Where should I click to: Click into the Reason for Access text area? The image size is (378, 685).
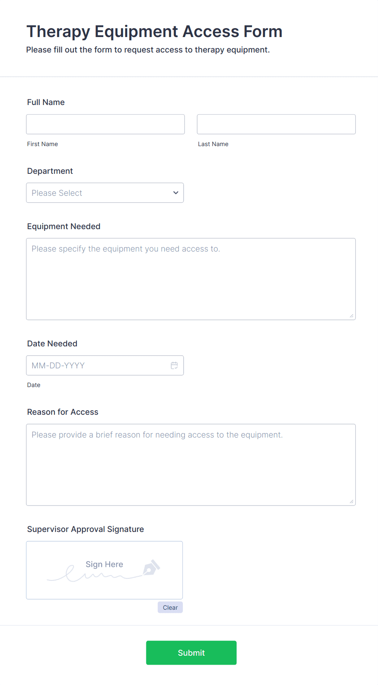tap(191, 465)
